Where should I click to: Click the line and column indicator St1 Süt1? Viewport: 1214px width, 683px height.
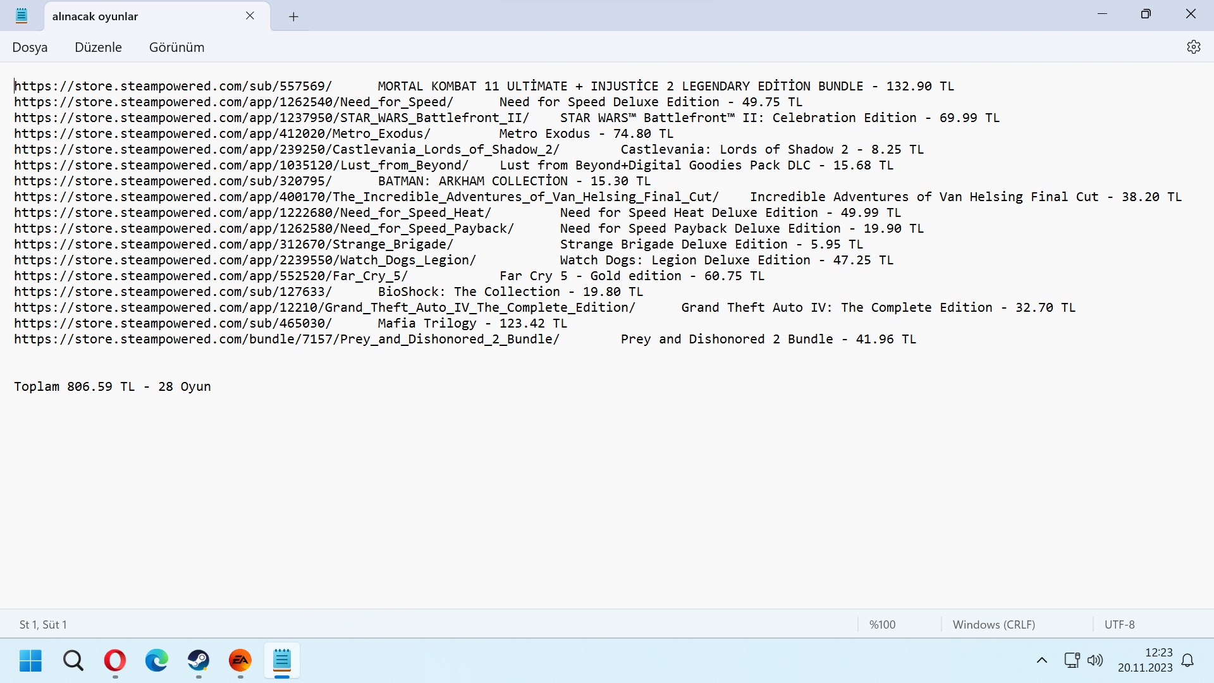(x=44, y=624)
